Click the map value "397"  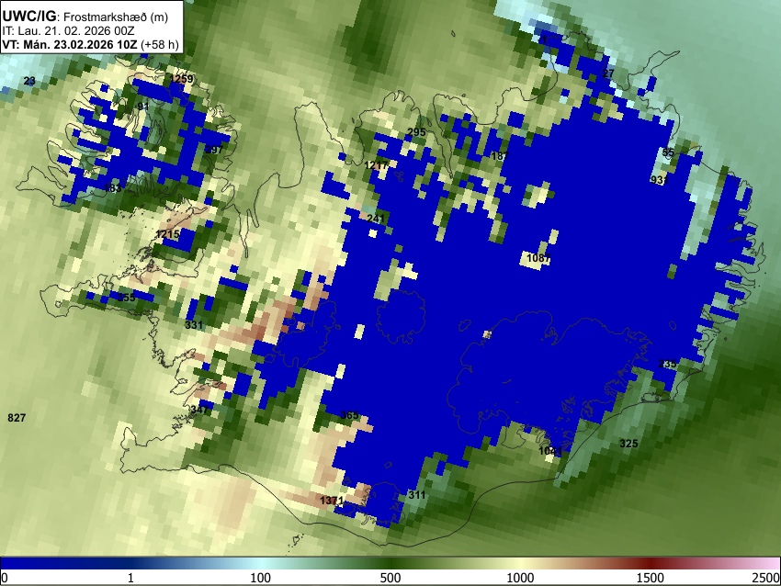point(214,150)
